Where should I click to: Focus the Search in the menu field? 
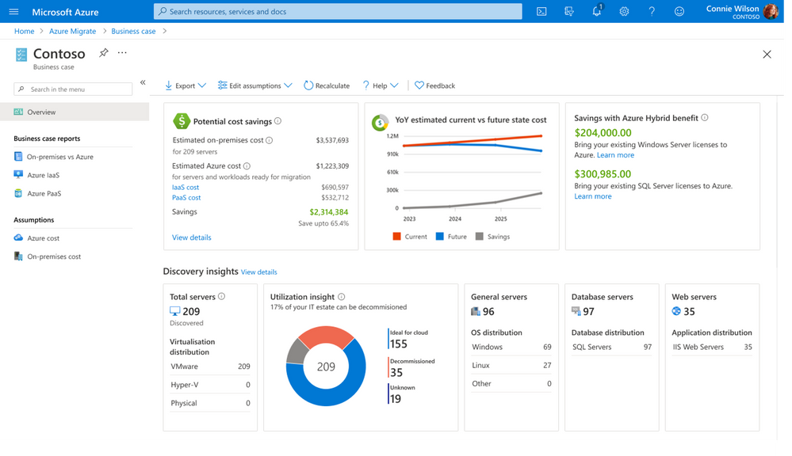point(73,89)
